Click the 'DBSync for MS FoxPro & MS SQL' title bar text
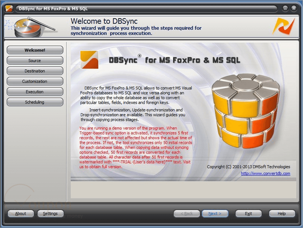303x228 pixels. point(53,9)
